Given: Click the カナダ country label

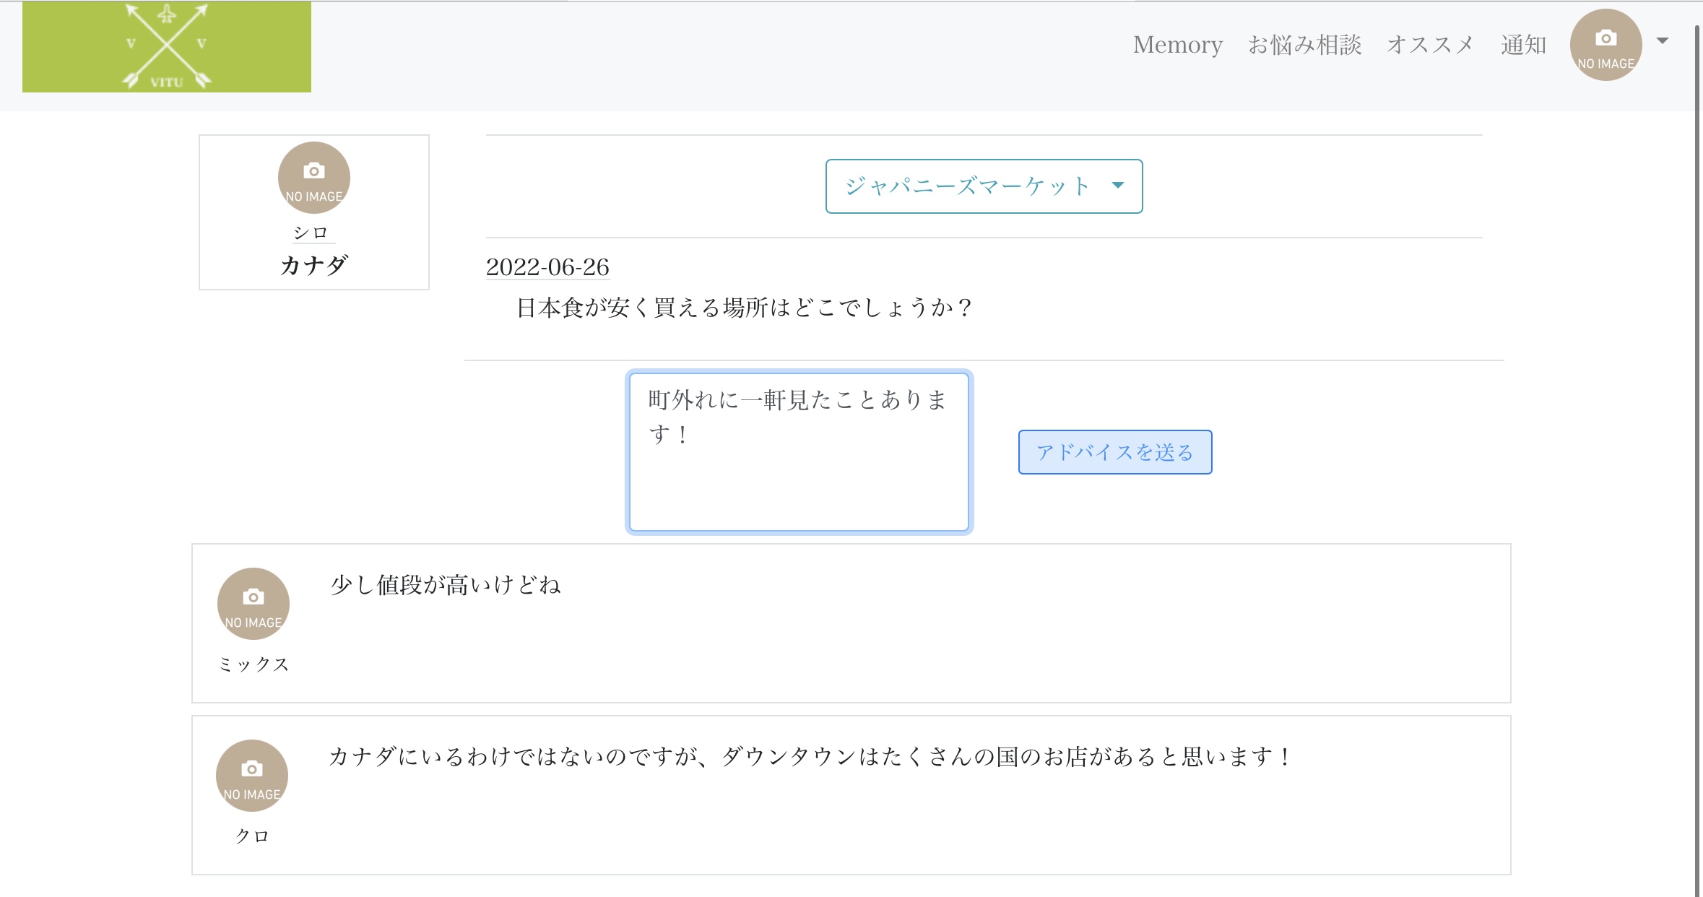Looking at the screenshot, I should (x=314, y=265).
